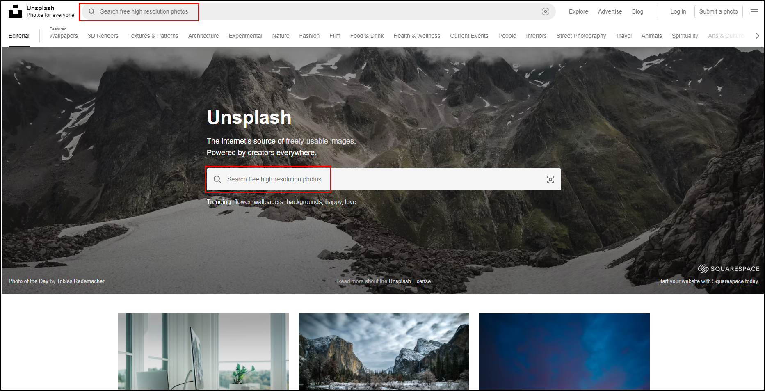Select trending term happy
The height and width of the screenshot is (391, 765).
point(333,202)
